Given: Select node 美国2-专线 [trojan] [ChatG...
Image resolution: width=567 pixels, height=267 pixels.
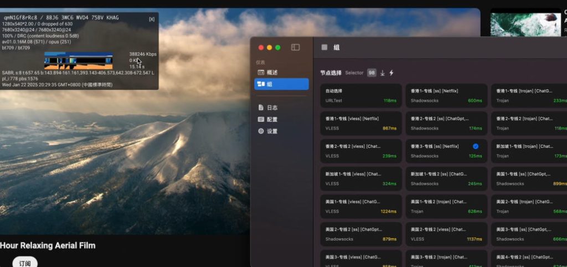Looking at the screenshot, I should pyautogui.click(x=529, y=207).
